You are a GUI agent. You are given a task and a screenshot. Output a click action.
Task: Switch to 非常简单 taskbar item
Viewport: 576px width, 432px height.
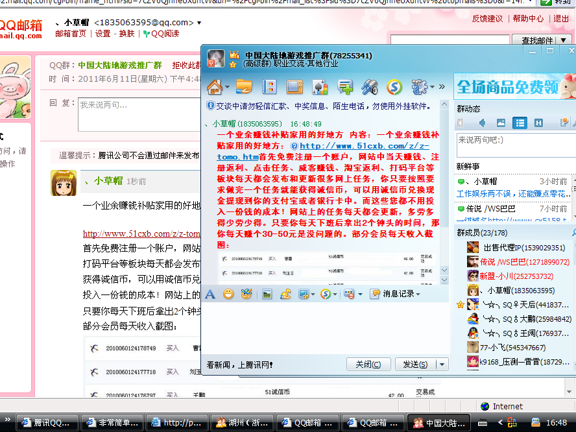point(112,423)
